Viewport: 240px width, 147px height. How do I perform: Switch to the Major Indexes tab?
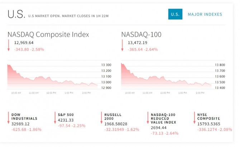[x=205, y=14]
